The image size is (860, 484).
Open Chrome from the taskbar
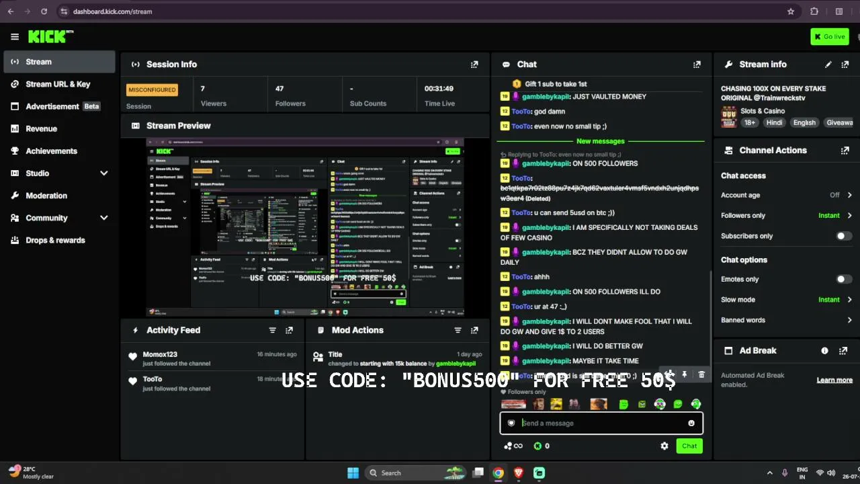click(498, 473)
